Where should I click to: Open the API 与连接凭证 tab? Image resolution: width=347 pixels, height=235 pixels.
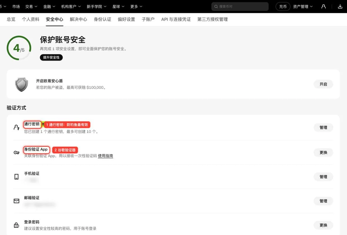click(x=176, y=19)
